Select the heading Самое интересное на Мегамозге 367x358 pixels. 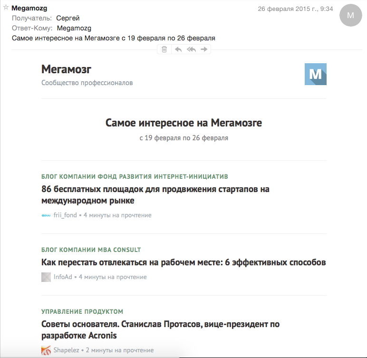coord(183,123)
